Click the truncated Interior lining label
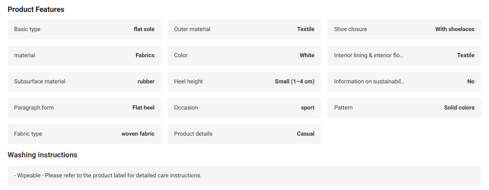This screenshot has height=190, width=489. [x=369, y=56]
